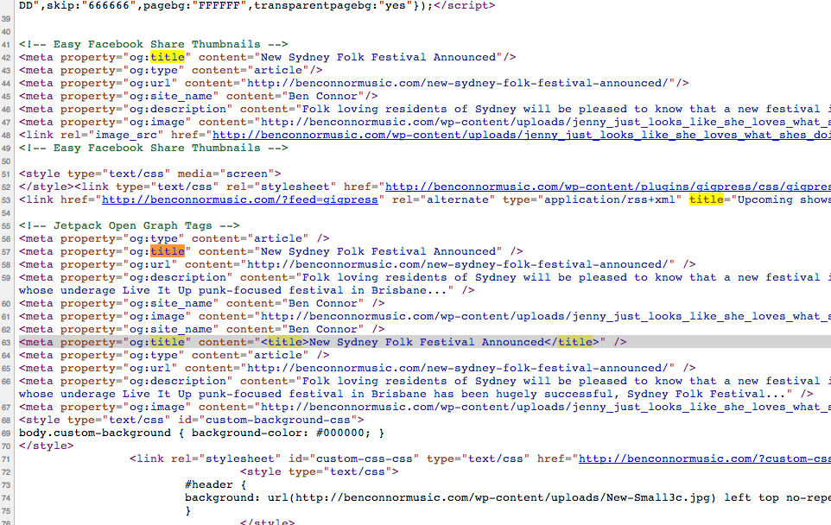Screen dimensions: 831x525
Task: Click the og:image content URL on line 67
Action: pos(546,408)
